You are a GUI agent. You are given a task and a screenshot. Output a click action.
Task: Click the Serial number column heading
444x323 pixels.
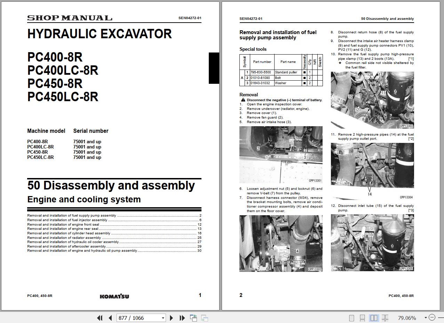click(91, 131)
